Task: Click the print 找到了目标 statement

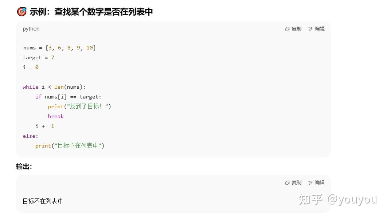Action: (79, 106)
